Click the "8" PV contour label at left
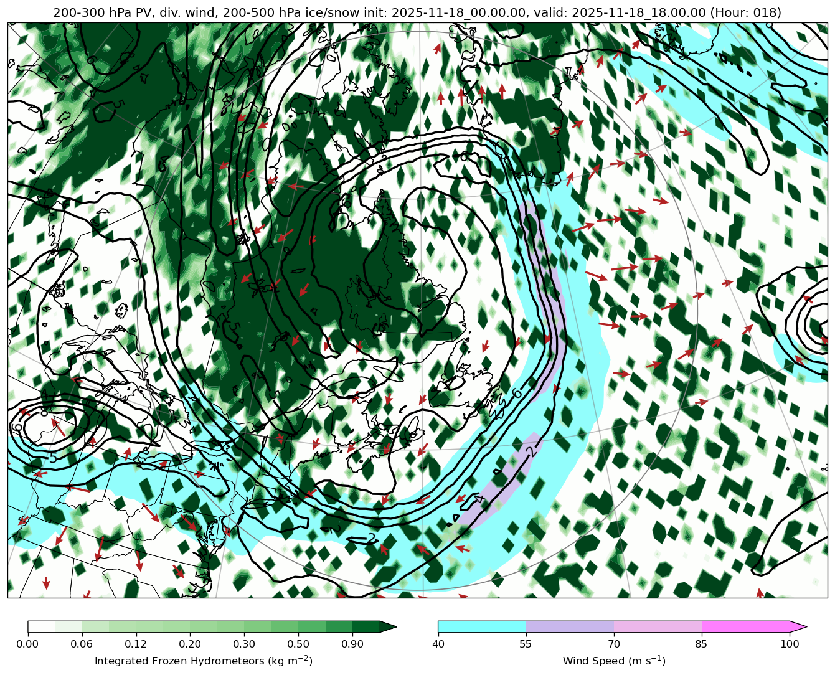The height and width of the screenshot is (675, 835). pyautogui.click(x=44, y=412)
